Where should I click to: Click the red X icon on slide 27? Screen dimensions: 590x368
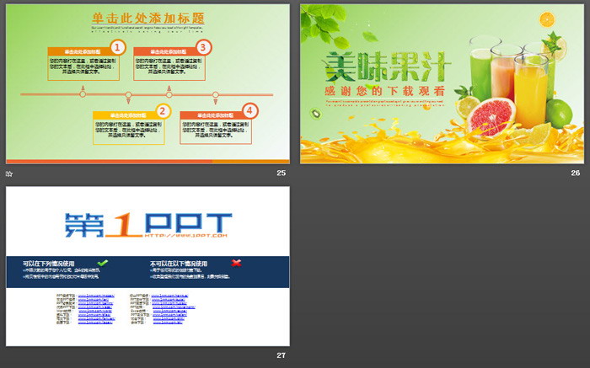(x=237, y=264)
